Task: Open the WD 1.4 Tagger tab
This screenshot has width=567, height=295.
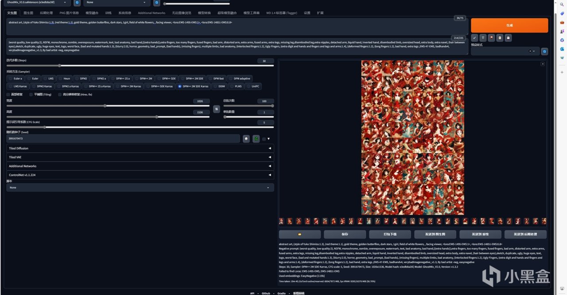Action: (282, 13)
